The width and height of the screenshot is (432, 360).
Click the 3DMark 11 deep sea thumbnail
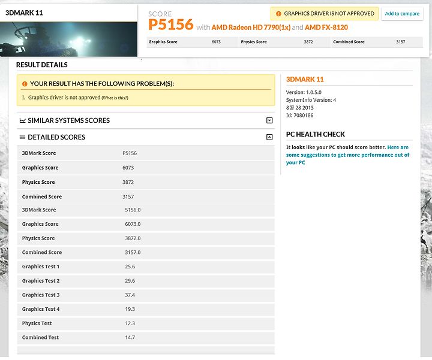click(68, 39)
